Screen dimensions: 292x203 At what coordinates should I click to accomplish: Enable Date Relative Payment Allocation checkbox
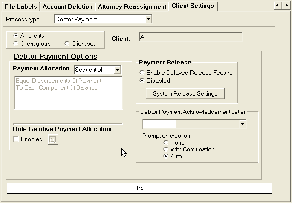[16, 139]
